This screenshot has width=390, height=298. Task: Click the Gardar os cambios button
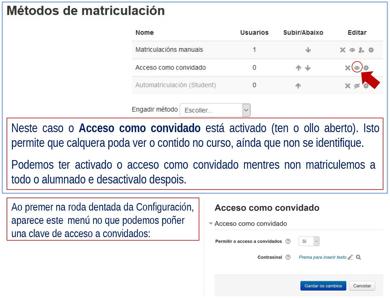pyautogui.click(x=323, y=286)
